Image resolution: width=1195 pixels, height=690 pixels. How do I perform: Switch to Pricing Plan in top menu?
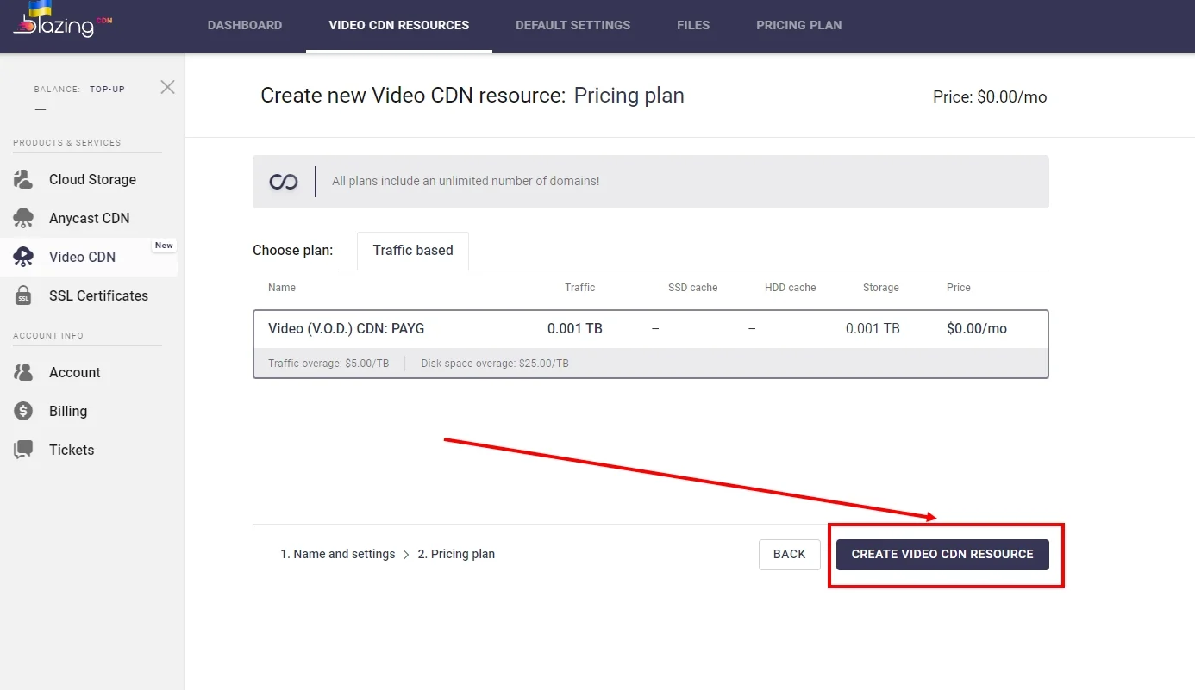[x=798, y=25]
